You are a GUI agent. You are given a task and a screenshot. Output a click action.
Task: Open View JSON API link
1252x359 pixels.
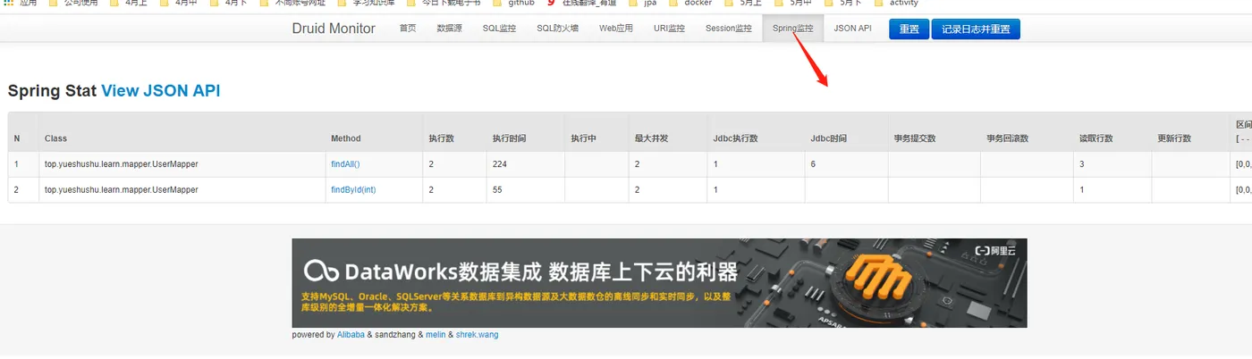tap(160, 90)
